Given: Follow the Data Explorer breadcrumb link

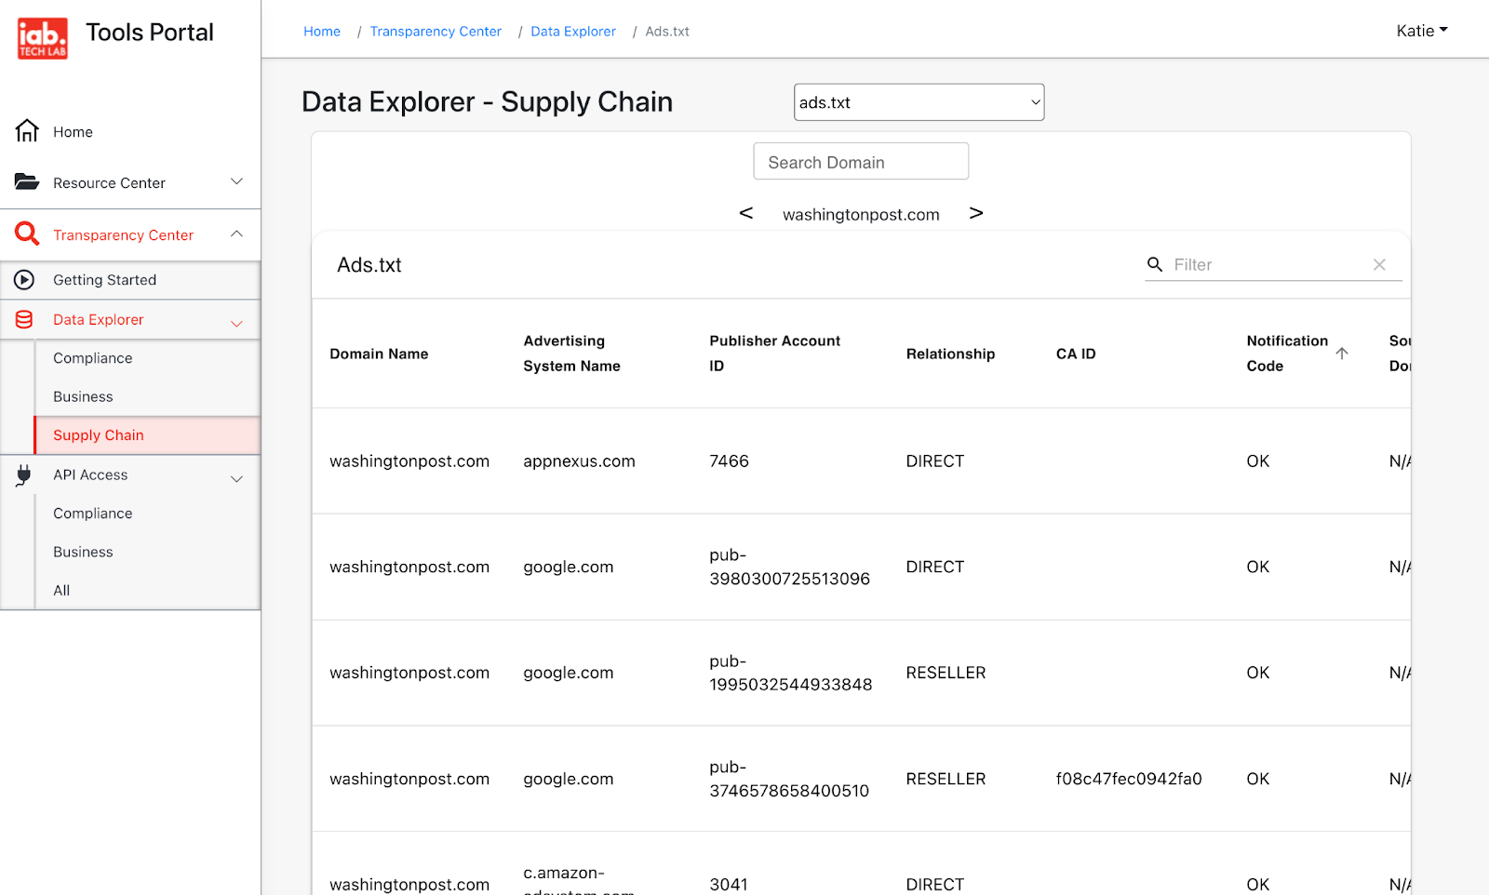Looking at the screenshot, I should click(573, 32).
